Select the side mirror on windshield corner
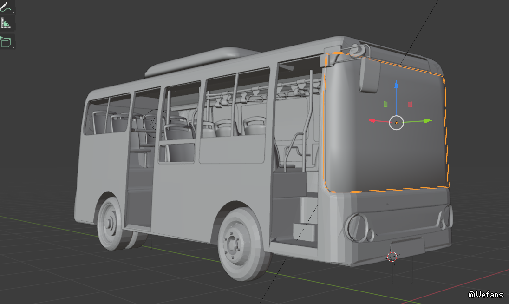This screenshot has width=509, height=304. pos(370,74)
